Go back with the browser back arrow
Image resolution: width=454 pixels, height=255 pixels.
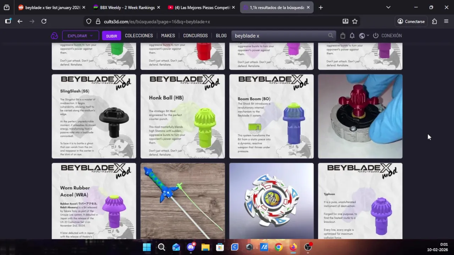coord(20,21)
